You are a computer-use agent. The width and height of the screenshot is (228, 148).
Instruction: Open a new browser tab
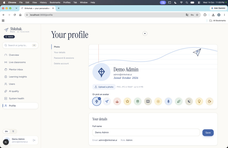[59, 8]
